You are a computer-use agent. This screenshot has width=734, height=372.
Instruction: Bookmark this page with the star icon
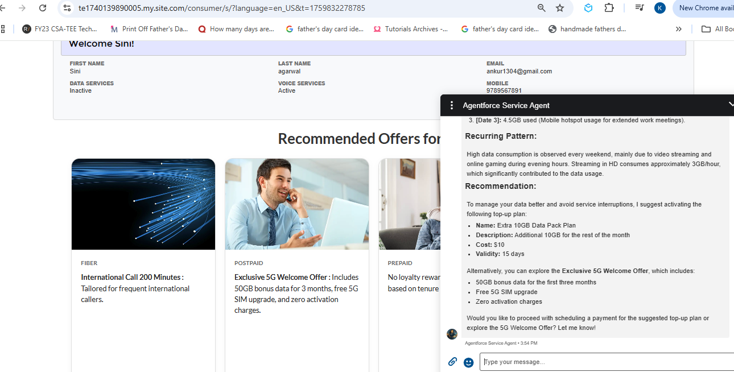tap(560, 8)
